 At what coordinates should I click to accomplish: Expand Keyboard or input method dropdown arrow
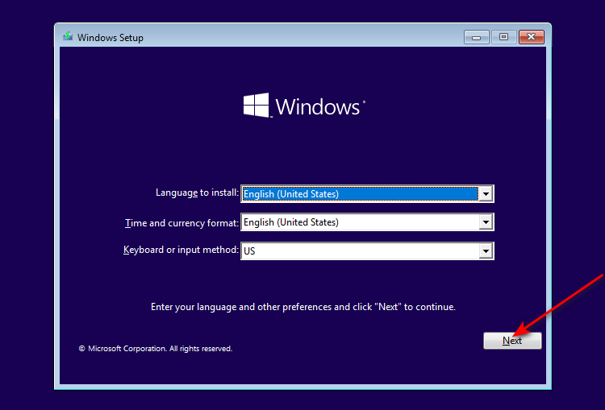tap(486, 251)
